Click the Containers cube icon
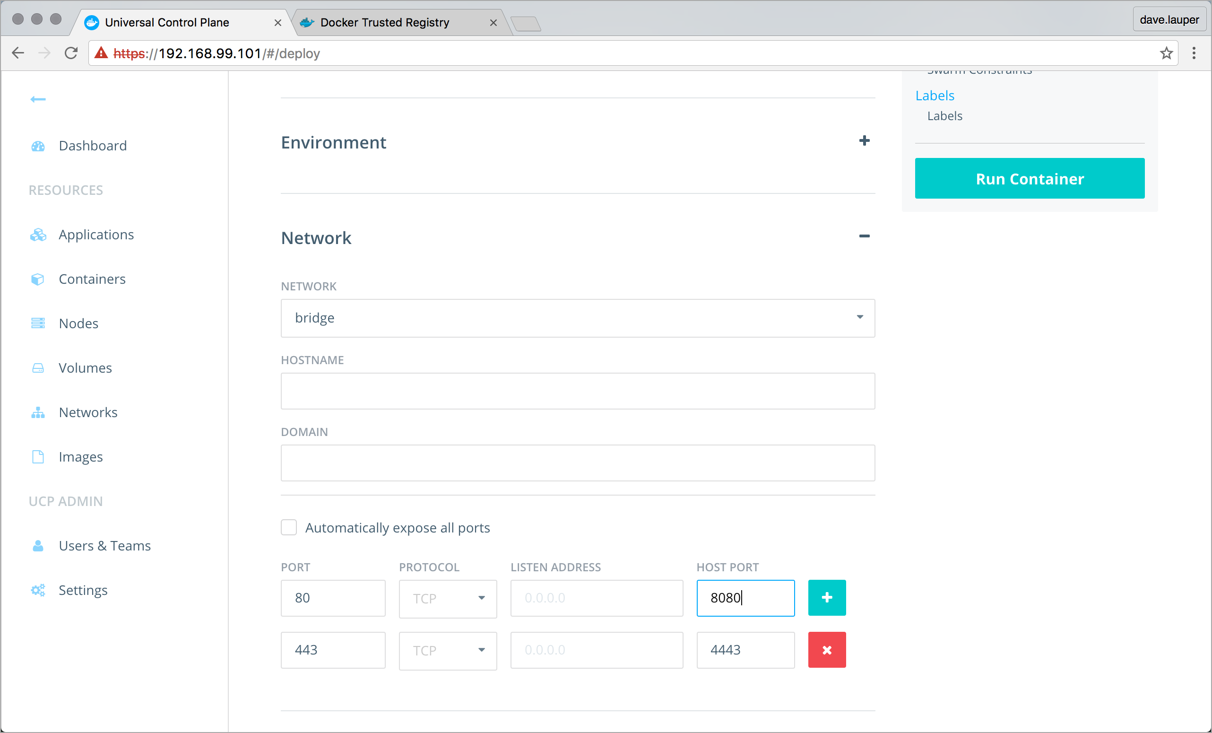The image size is (1212, 733). pos(38,279)
